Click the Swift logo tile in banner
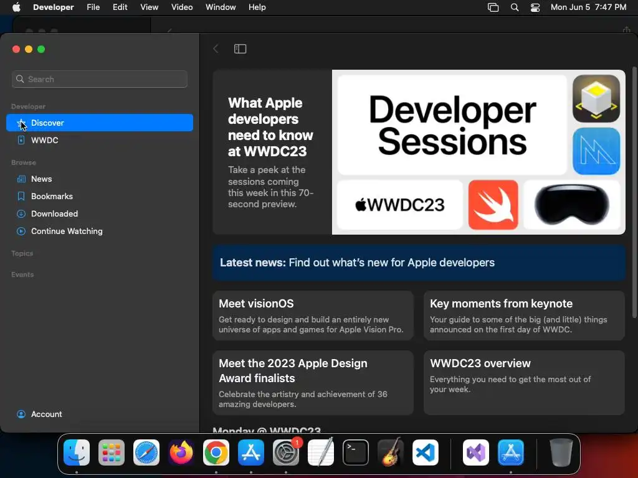 [493, 205]
